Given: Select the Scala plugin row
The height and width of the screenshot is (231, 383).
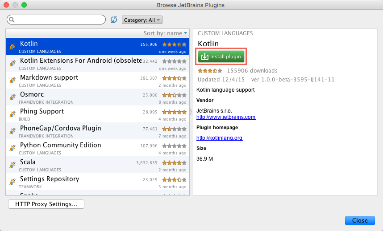Looking at the screenshot, I should point(98,165).
